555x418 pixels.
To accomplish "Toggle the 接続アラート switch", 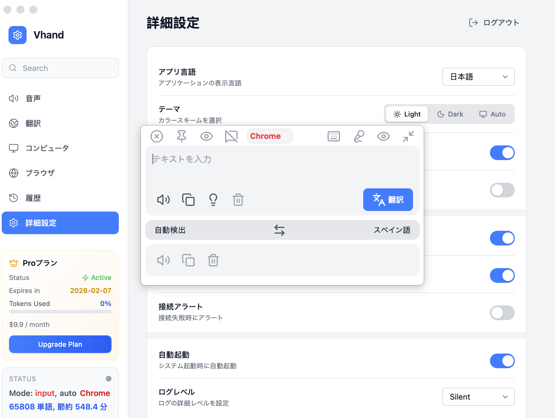I will [x=502, y=313].
